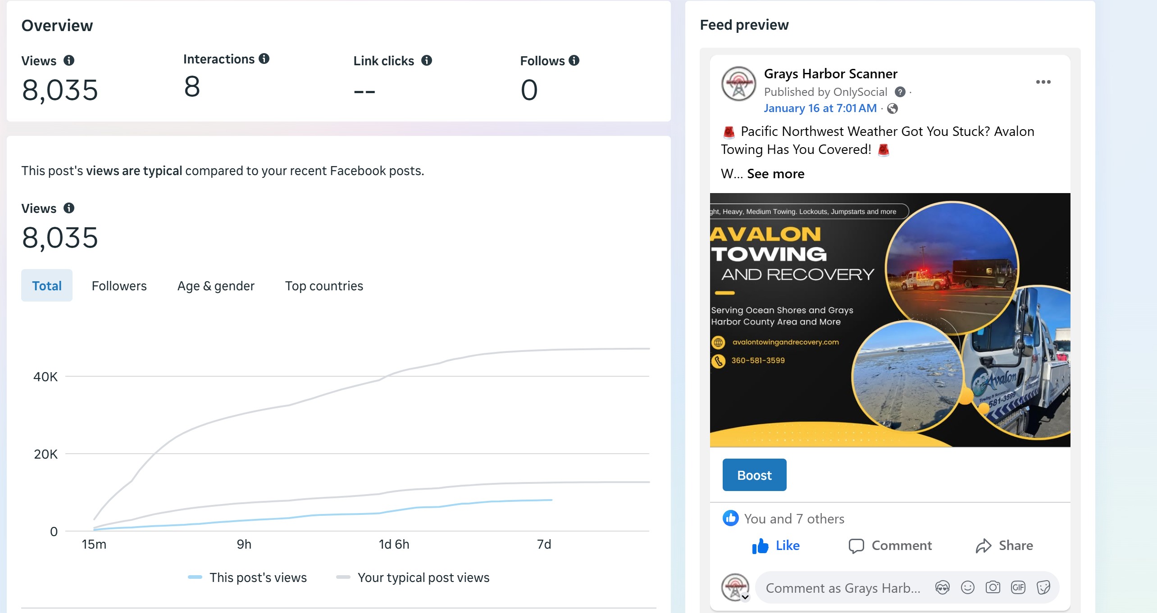Click the blue Boost button
The image size is (1157, 613).
pyautogui.click(x=754, y=475)
